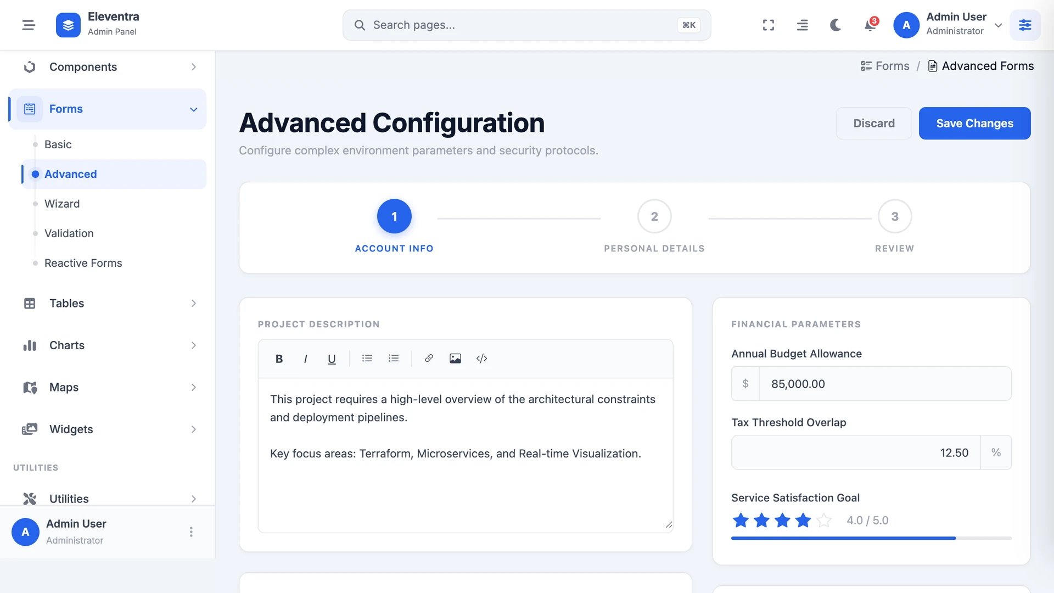
Task: Switch to dark mode moon icon
Action: [x=836, y=25]
